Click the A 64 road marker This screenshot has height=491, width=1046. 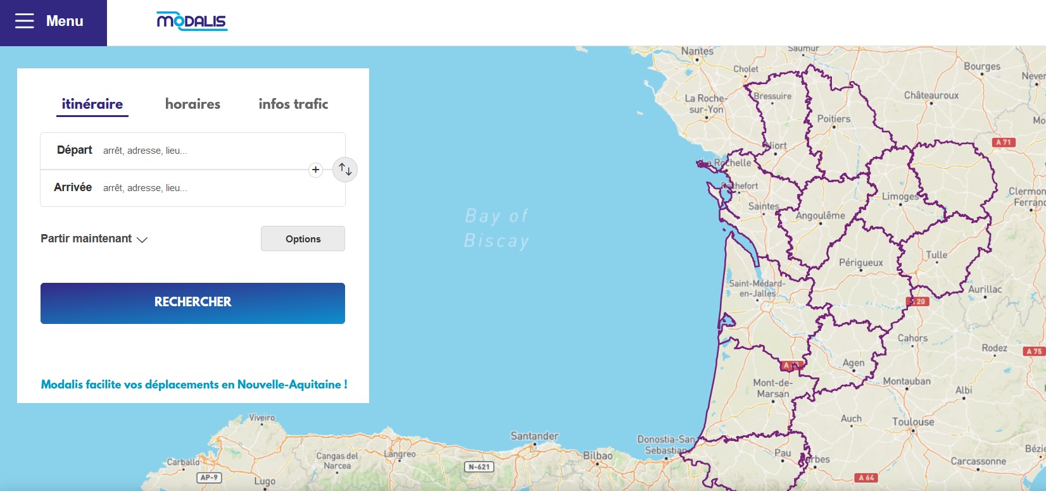coord(866,478)
